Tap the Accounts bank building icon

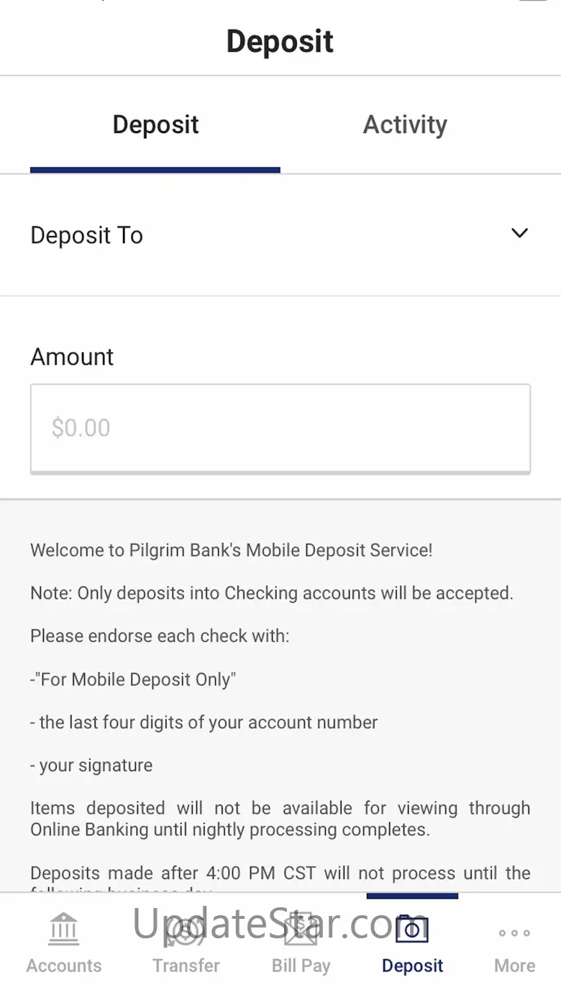click(x=64, y=929)
